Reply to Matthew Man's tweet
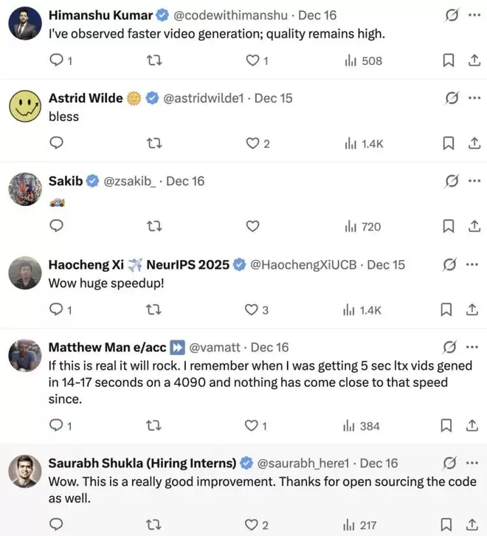 (x=58, y=425)
